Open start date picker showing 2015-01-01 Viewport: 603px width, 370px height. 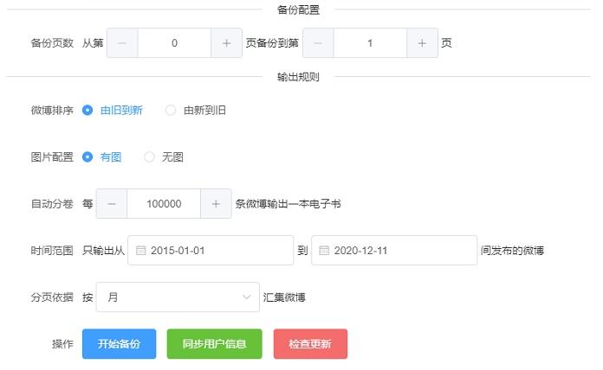tap(211, 251)
